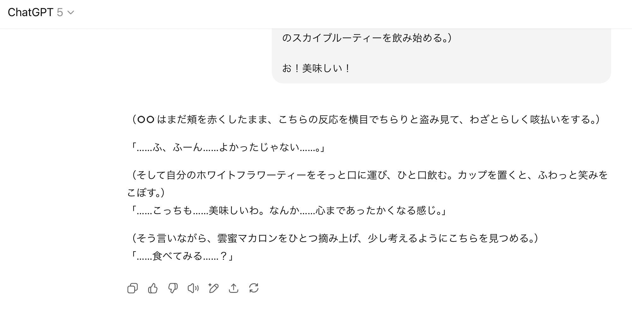The image size is (632, 328).
Task: Select the user message 'お！美味しい！'
Action: point(316,68)
